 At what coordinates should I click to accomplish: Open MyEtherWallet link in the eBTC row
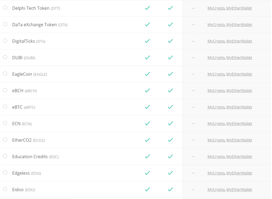tap(239, 107)
